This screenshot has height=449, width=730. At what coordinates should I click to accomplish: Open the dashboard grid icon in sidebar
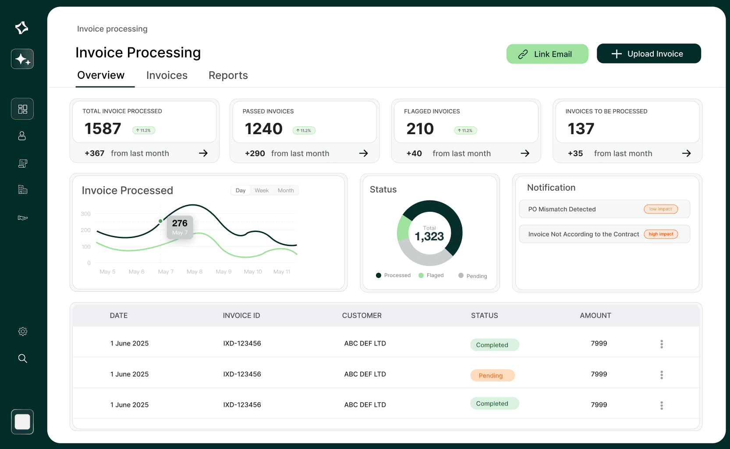tap(22, 109)
